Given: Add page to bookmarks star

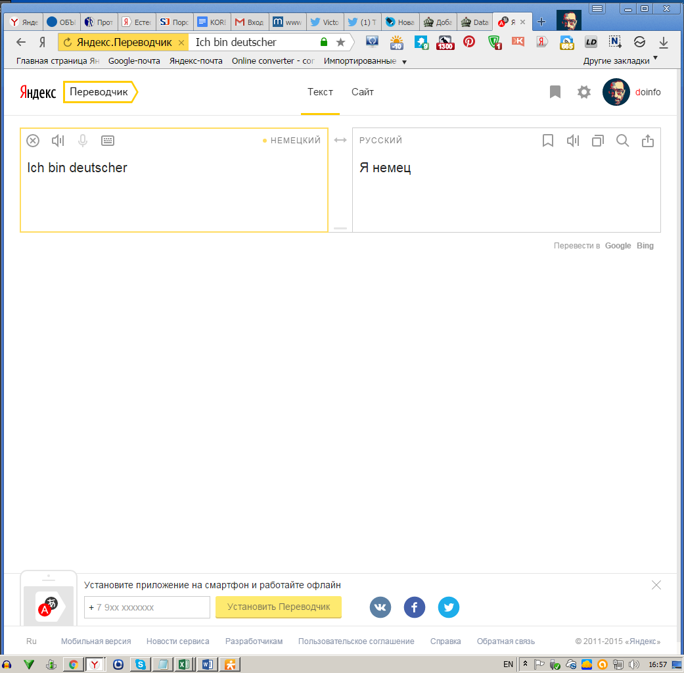Looking at the screenshot, I should coord(341,42).
